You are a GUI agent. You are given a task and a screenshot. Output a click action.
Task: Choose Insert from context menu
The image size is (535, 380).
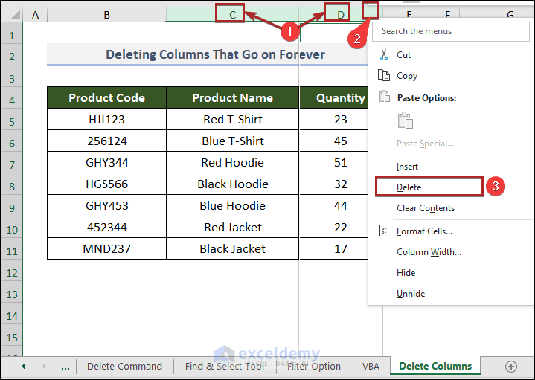450,167
